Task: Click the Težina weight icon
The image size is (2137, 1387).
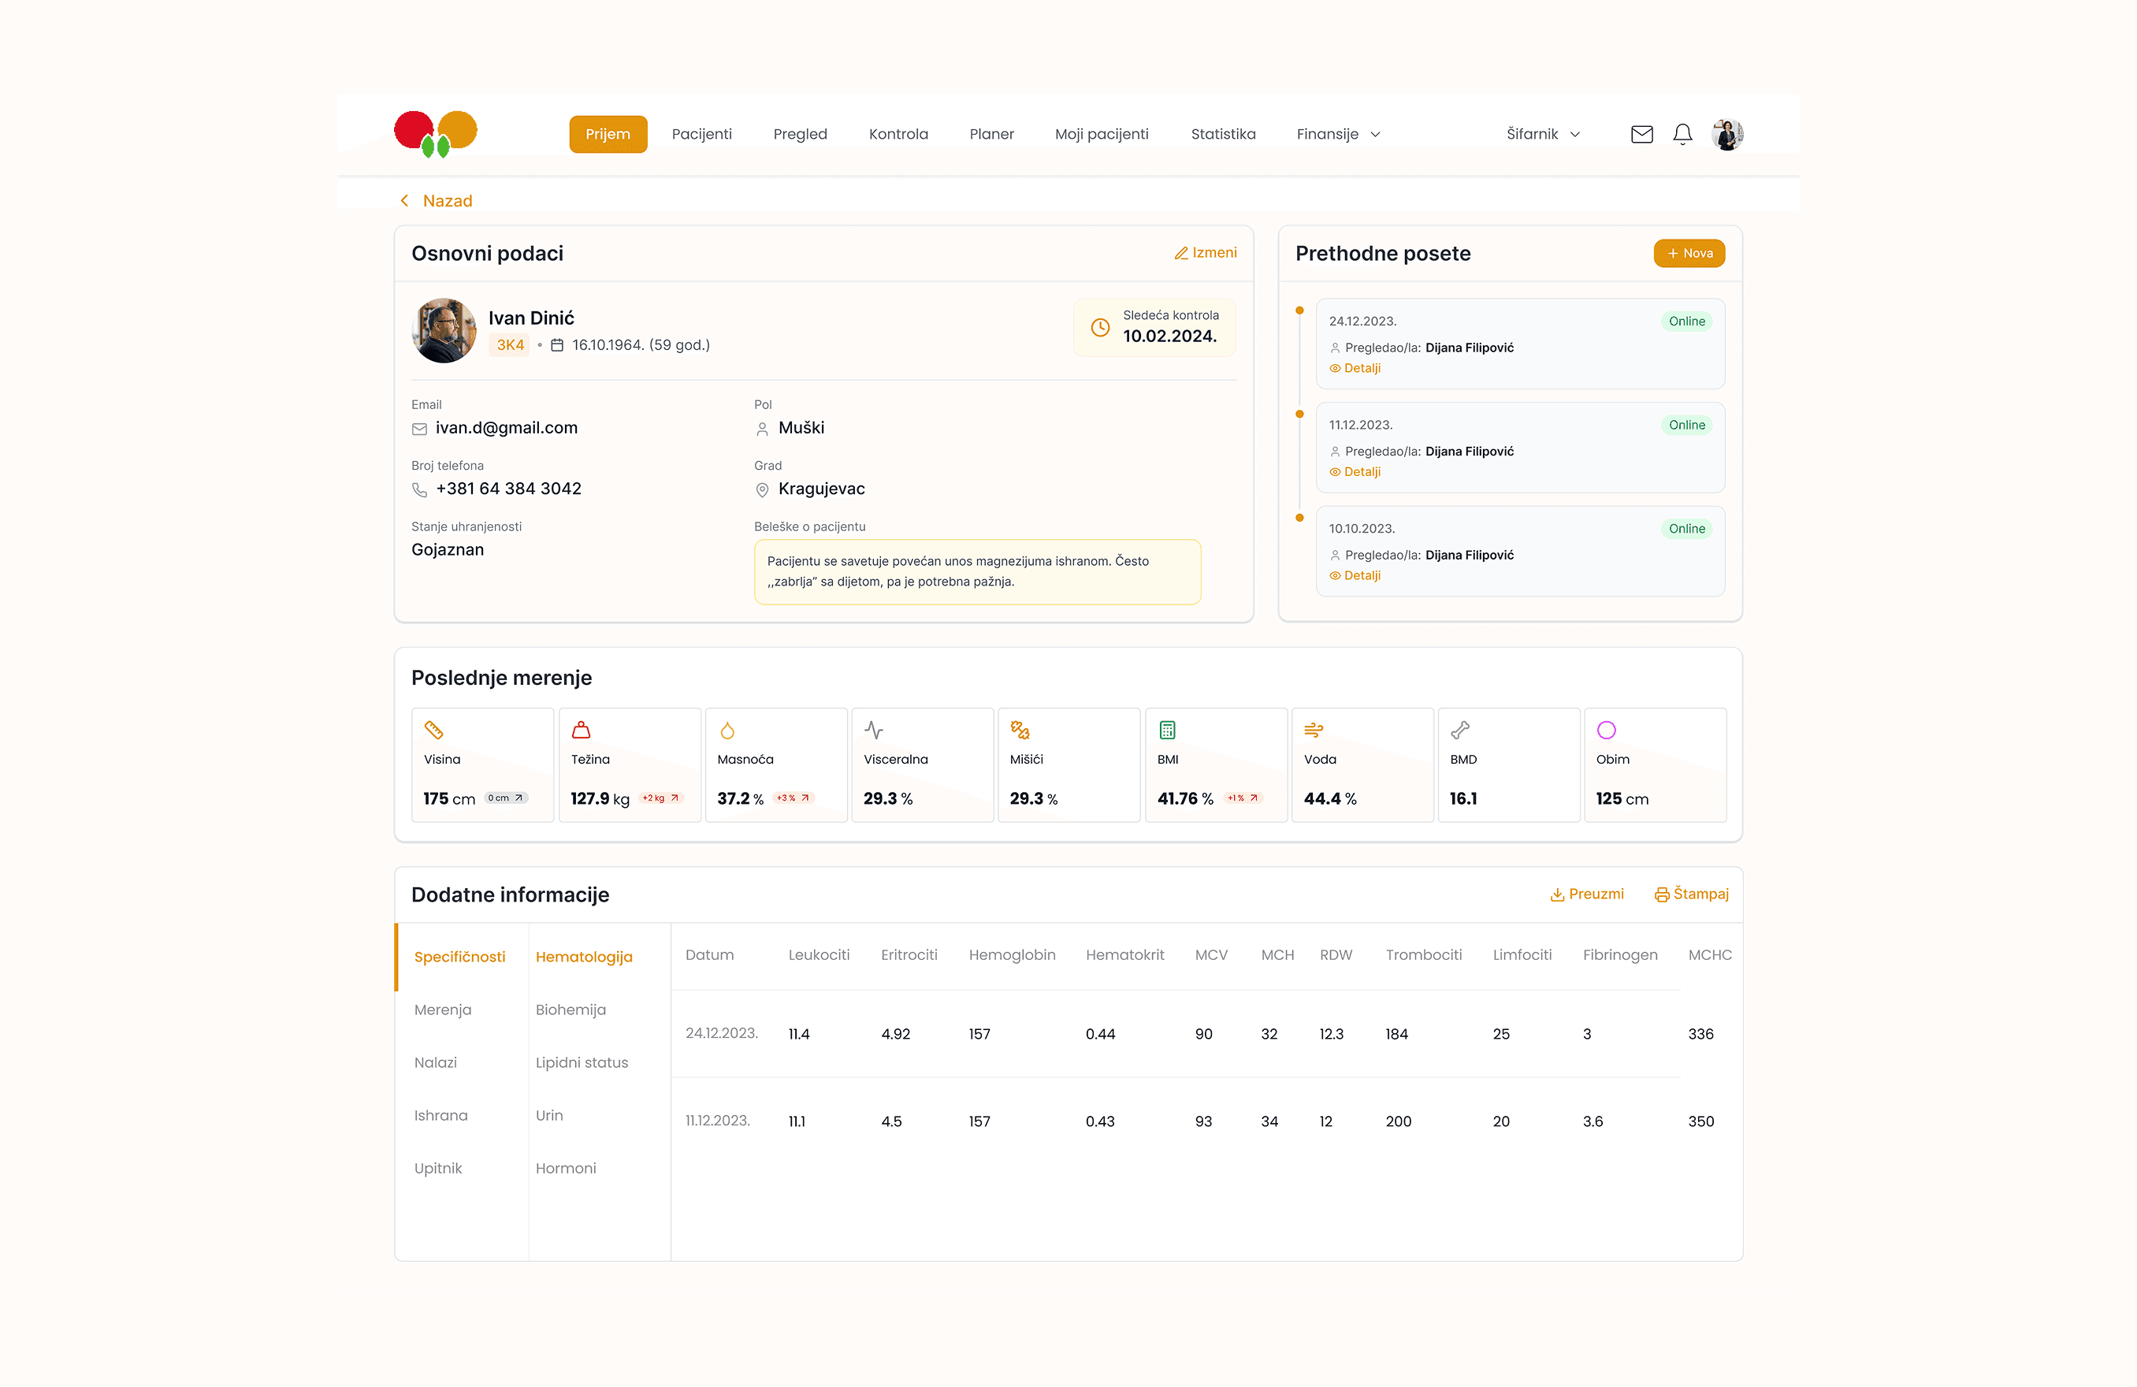Action: [581, 730]
